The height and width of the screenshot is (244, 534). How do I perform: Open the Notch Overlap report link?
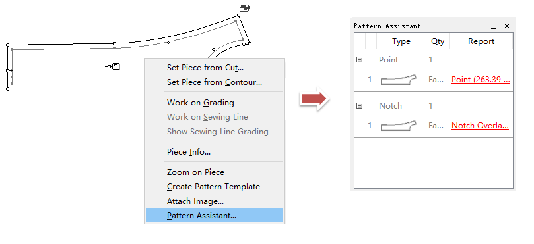(480, 126)
